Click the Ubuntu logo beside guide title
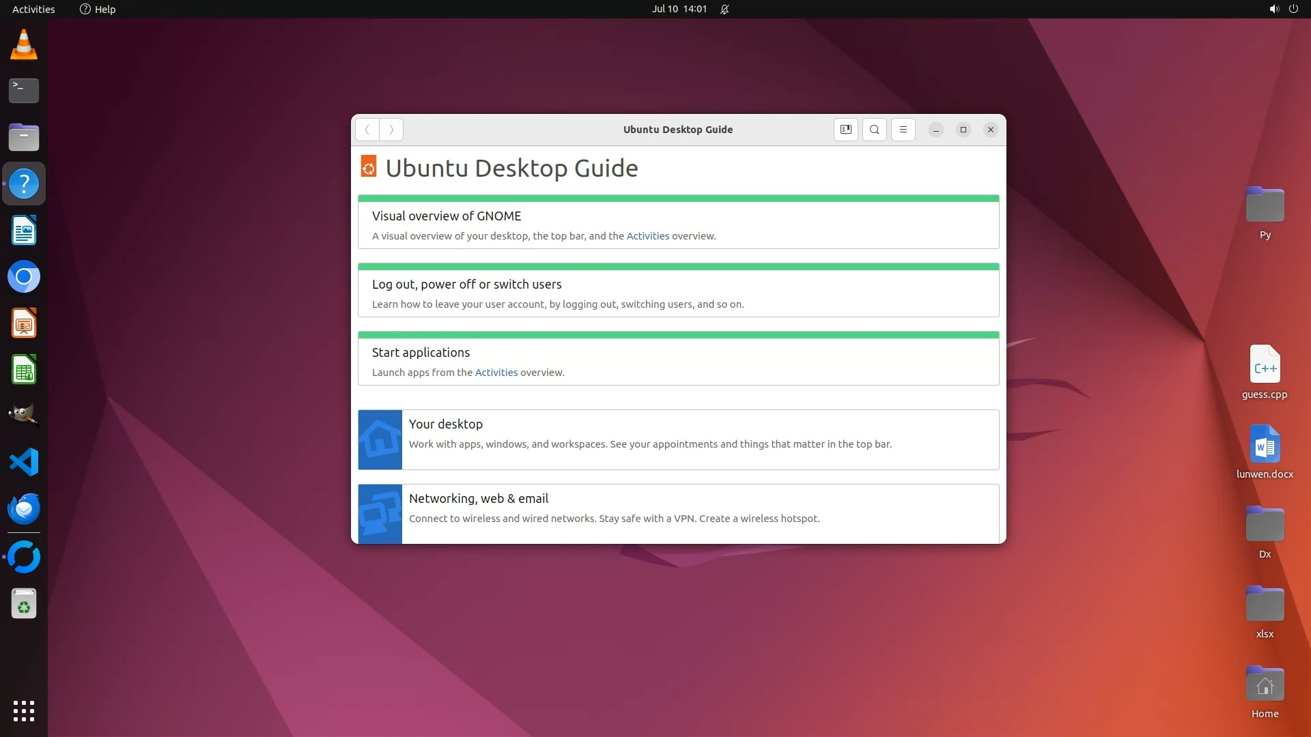 pyautogui.click(x=368, y=167)
